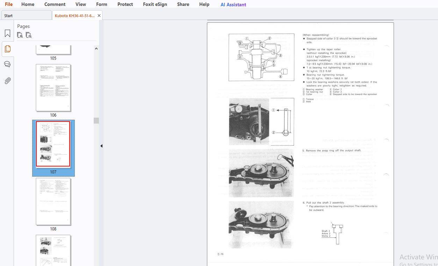Select page 106 thumbnail
Viewport: 438px width, 266px height.
point(53,88)
